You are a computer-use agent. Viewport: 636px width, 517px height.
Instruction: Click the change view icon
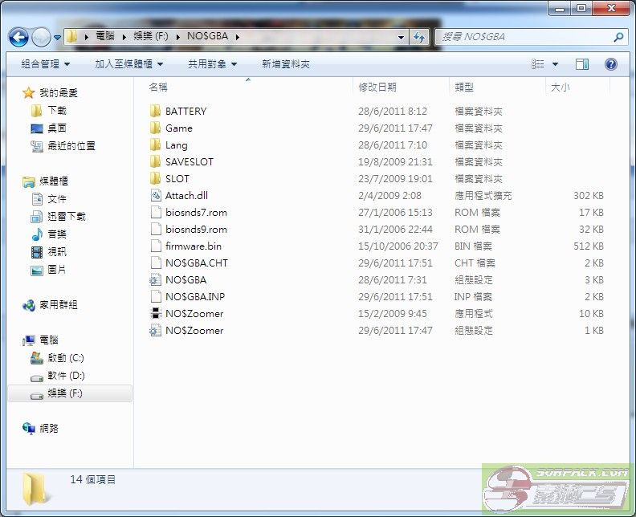point(538,64)
